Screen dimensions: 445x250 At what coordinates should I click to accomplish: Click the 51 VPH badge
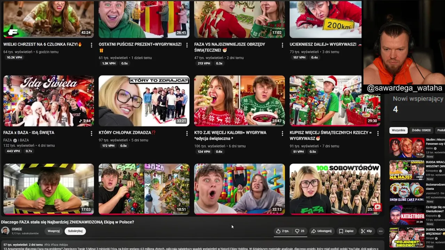(x=298, y=152)
